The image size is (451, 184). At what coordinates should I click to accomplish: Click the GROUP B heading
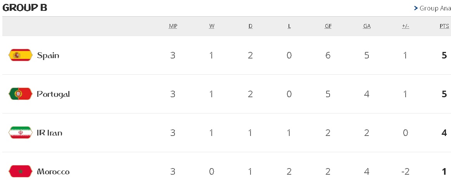25,8
